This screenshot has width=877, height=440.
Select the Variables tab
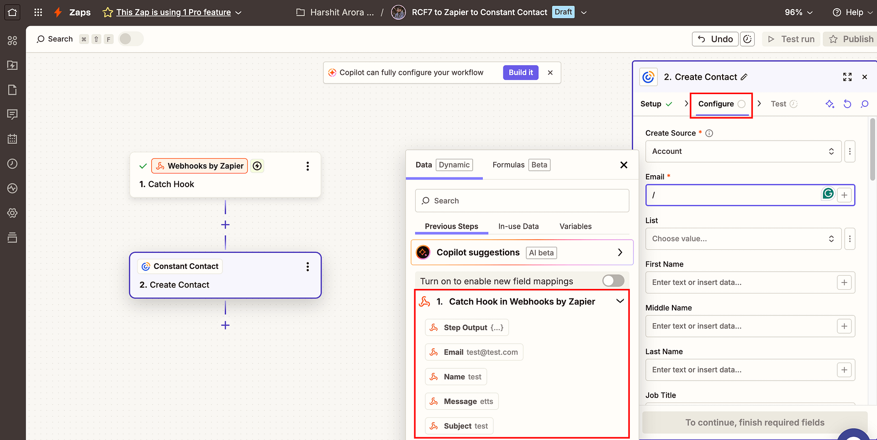[576, 226]
